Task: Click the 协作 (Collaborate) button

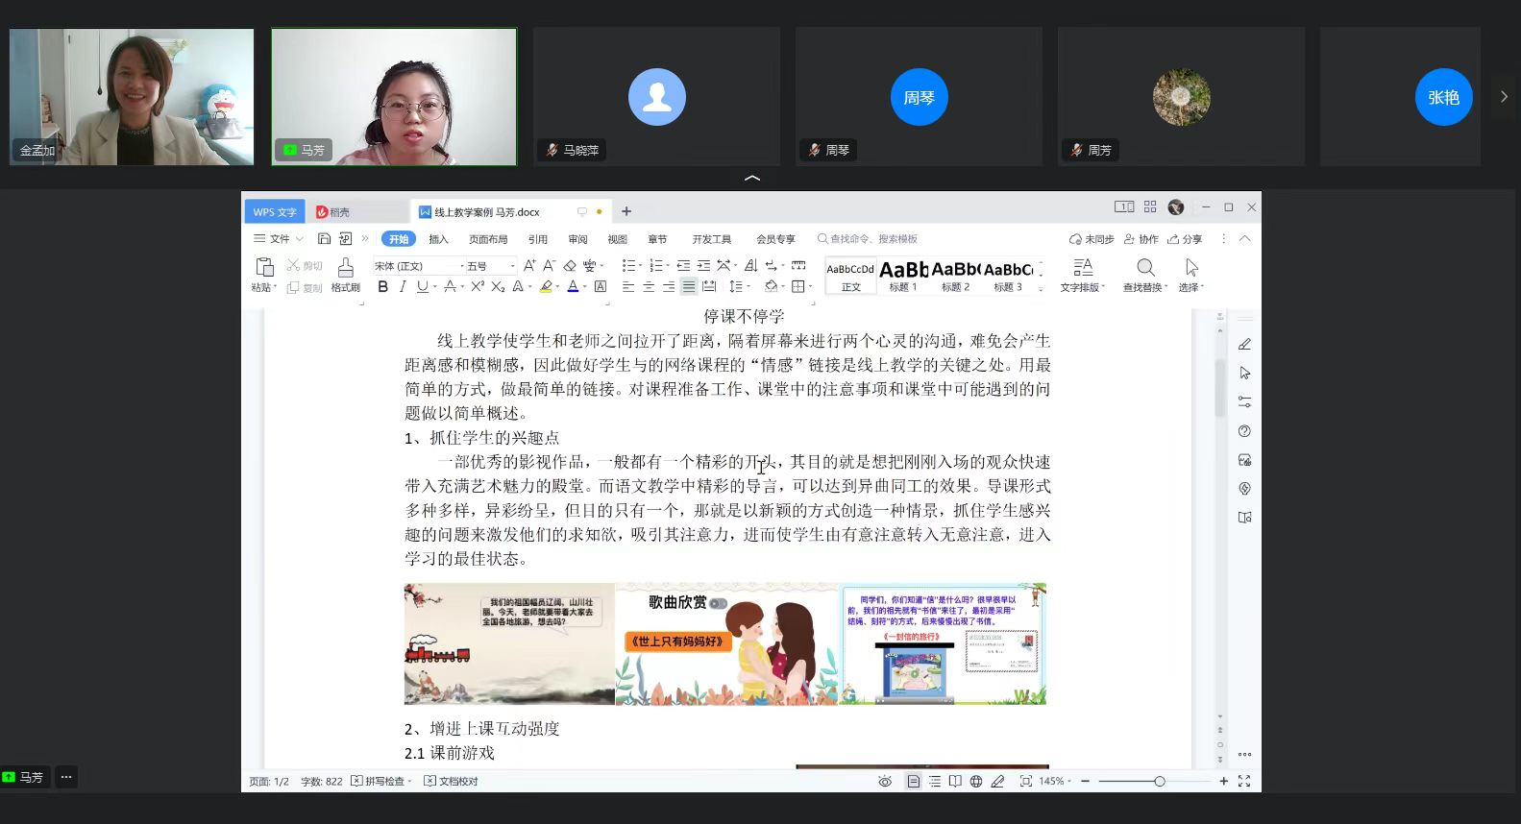Action: click(1141, 239)
